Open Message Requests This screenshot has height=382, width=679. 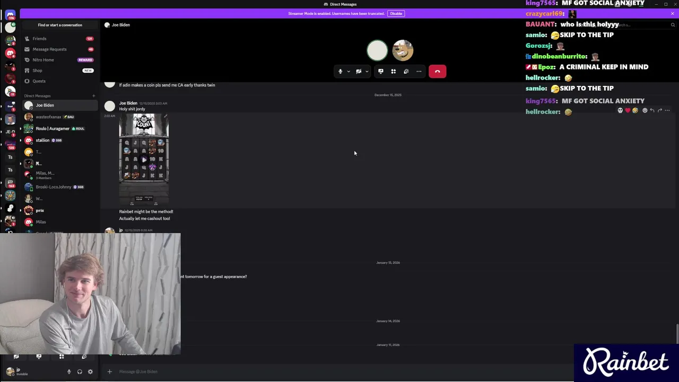(59, 49)
